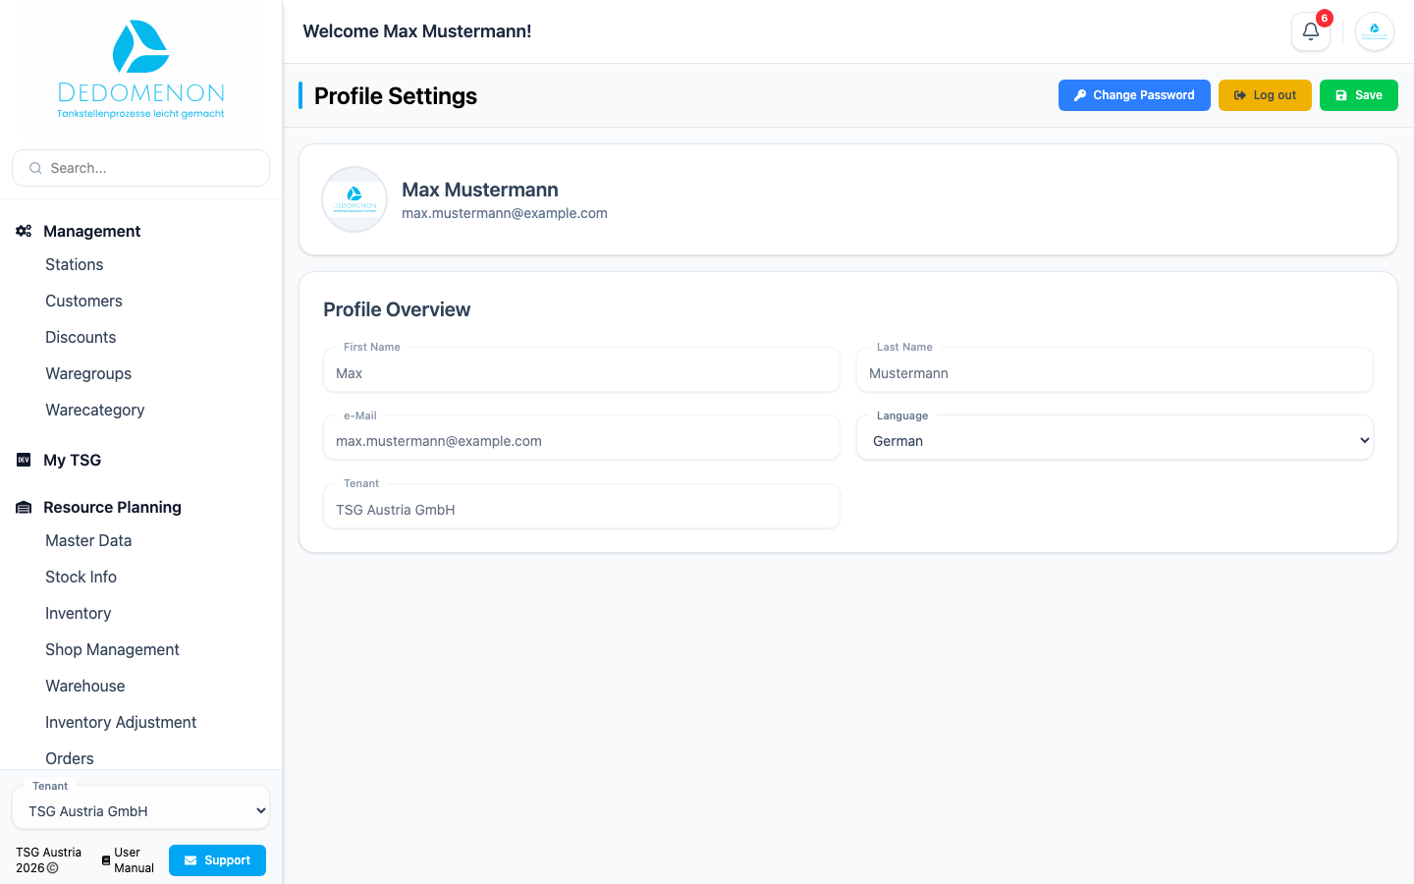Click the email text under Max Mustermann heading
The height and width of the screenshot is (884, 1414).
pyautogui.click(x=505, y=213)
